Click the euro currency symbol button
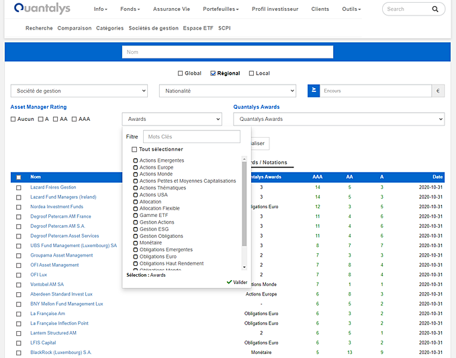Image resolution: width=456 pixels, height=358 pixels. point(438,91)
